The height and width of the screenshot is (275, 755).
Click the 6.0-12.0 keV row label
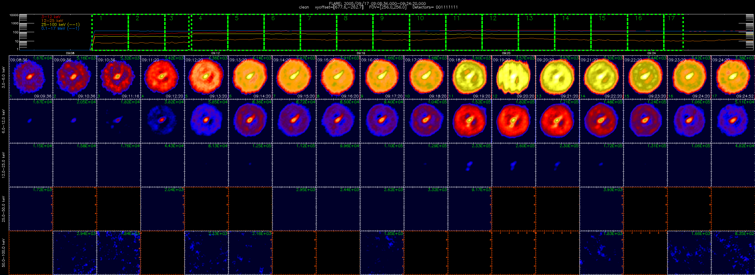coord(4,121)
